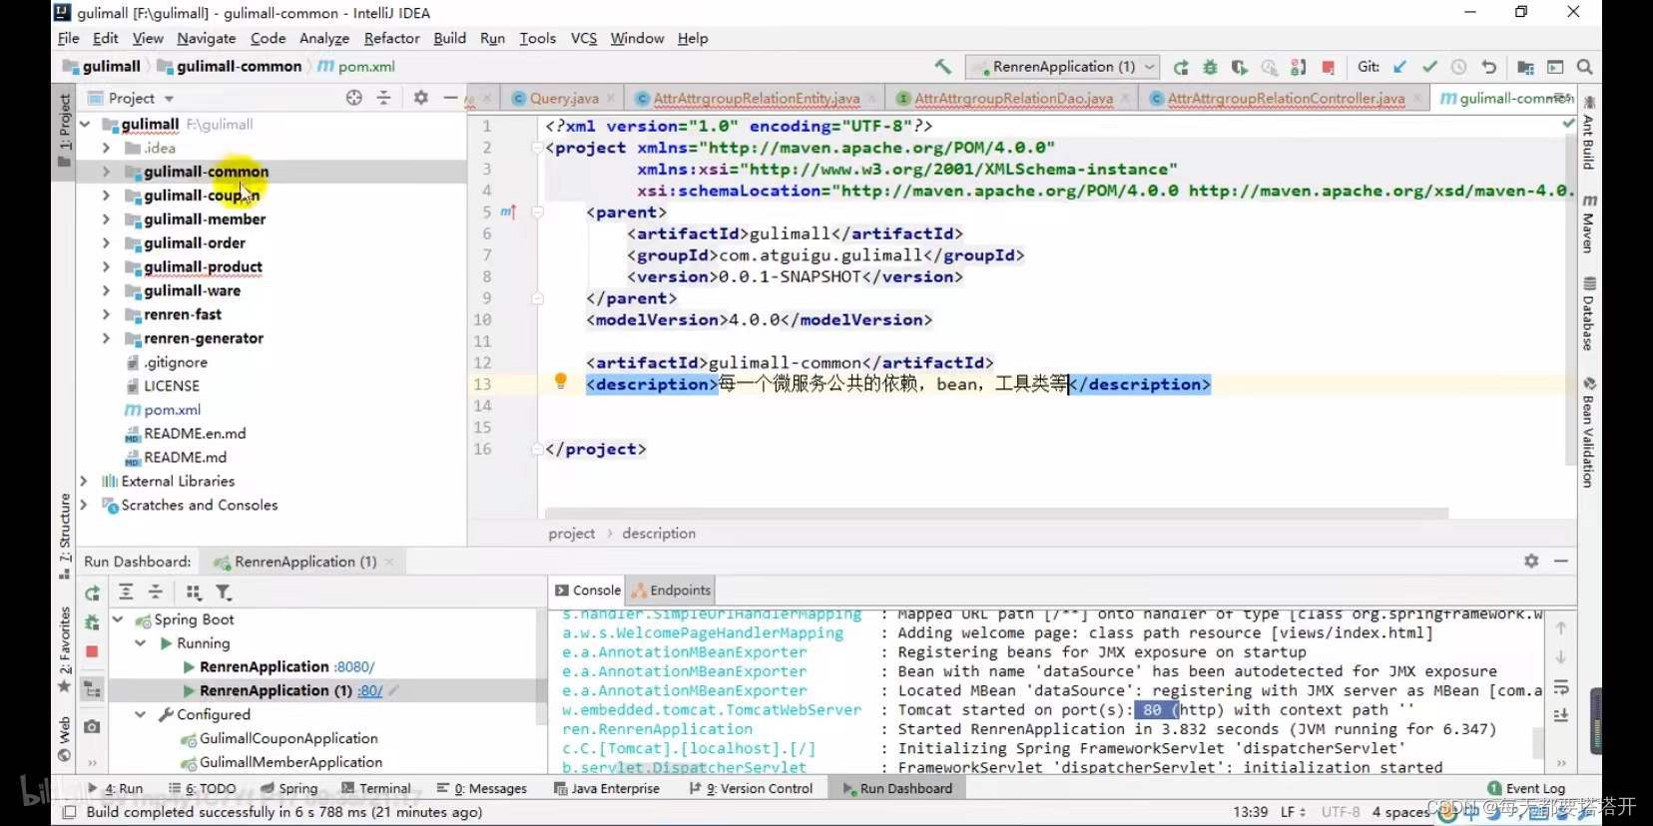The image size is (1653, 826).
Task: Open the Event Log button
Action: pyautogui.click(x=1526, y=788)
